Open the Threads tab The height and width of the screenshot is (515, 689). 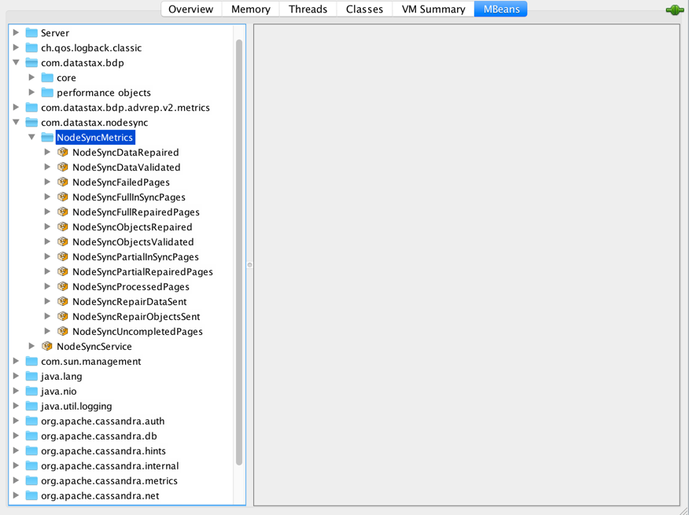point(308,9)
